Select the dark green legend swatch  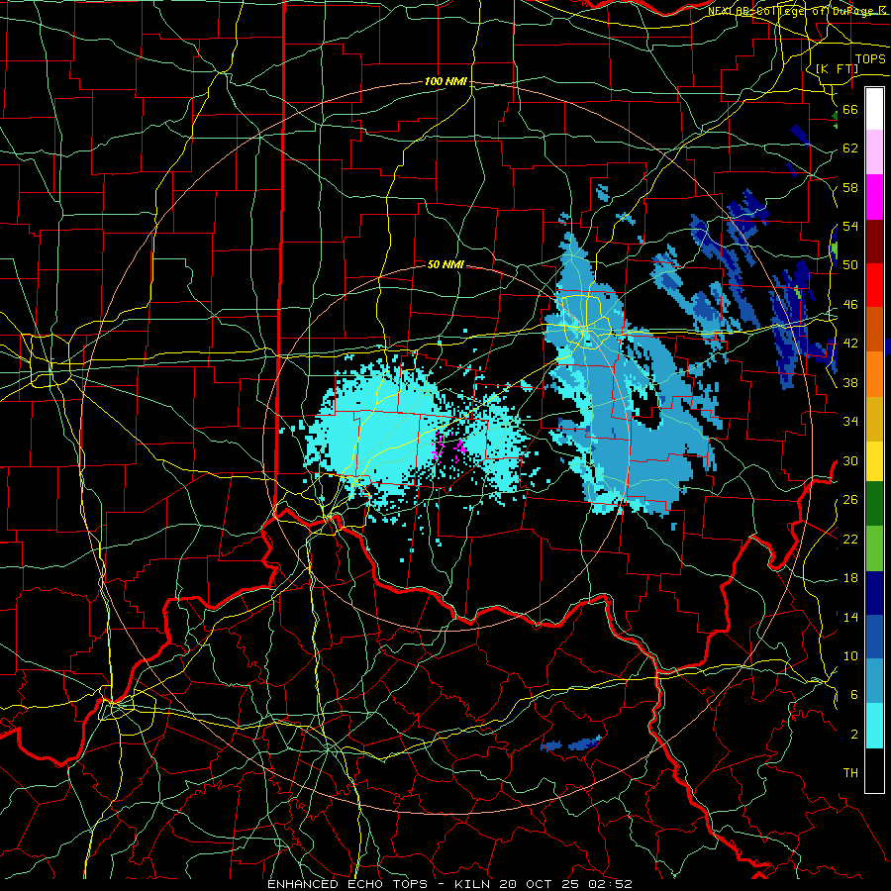tap(874, 504)
